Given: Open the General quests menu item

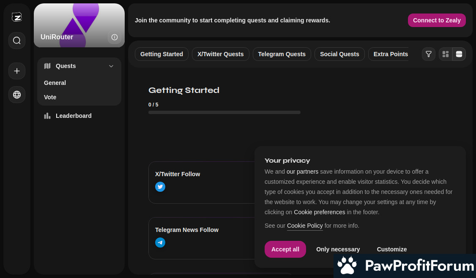Looking at the screenshot, I should tap(55, 83).
